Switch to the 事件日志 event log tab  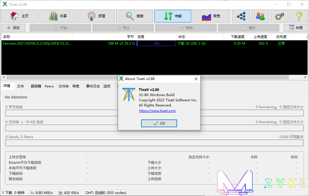point(93,86)
